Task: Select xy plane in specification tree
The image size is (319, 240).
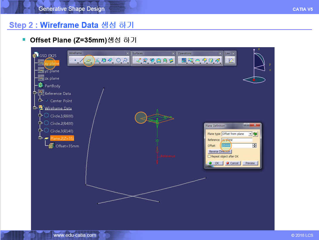Action: 51,63
